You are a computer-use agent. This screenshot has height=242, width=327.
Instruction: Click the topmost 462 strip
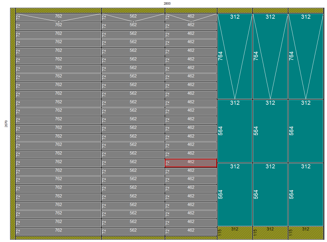pos(191,18)
